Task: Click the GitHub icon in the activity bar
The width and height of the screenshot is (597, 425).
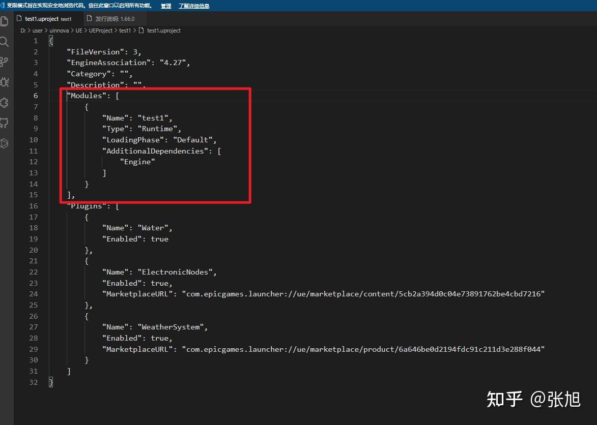Action: (x=5, y=123)
